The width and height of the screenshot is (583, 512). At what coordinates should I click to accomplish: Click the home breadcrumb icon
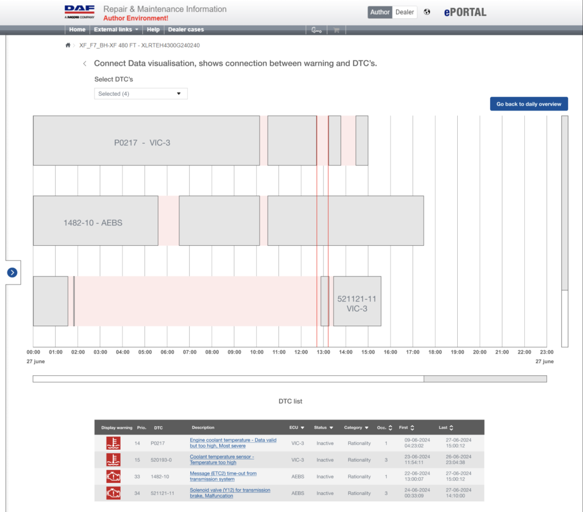[68, 45]
